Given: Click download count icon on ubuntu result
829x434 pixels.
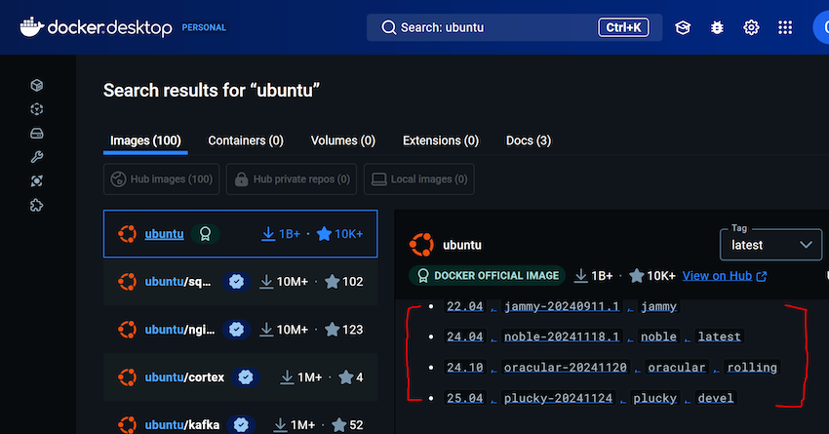Looking at the screenshot, I should 268,234.
